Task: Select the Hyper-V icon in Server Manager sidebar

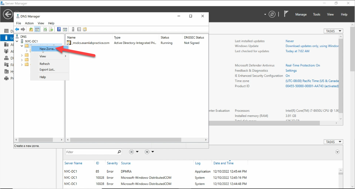Action: pyautogui.click(x=7, y=72)
